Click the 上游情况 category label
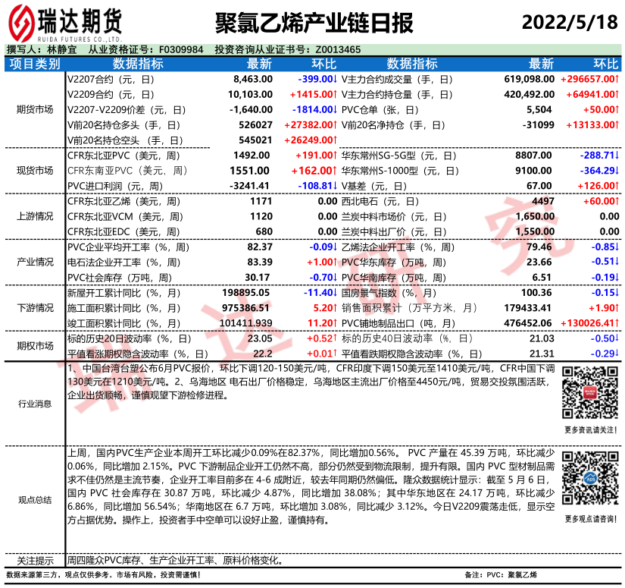The width and height of the screenshot is (625, 588). pyautogui.click(x=35, y=216)
